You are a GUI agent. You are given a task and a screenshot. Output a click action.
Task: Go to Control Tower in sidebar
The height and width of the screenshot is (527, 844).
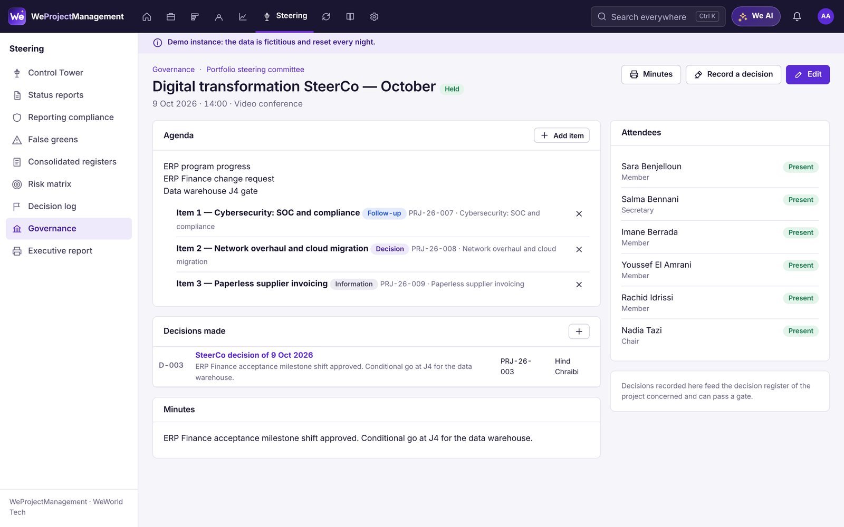click(x=69, y=73)
